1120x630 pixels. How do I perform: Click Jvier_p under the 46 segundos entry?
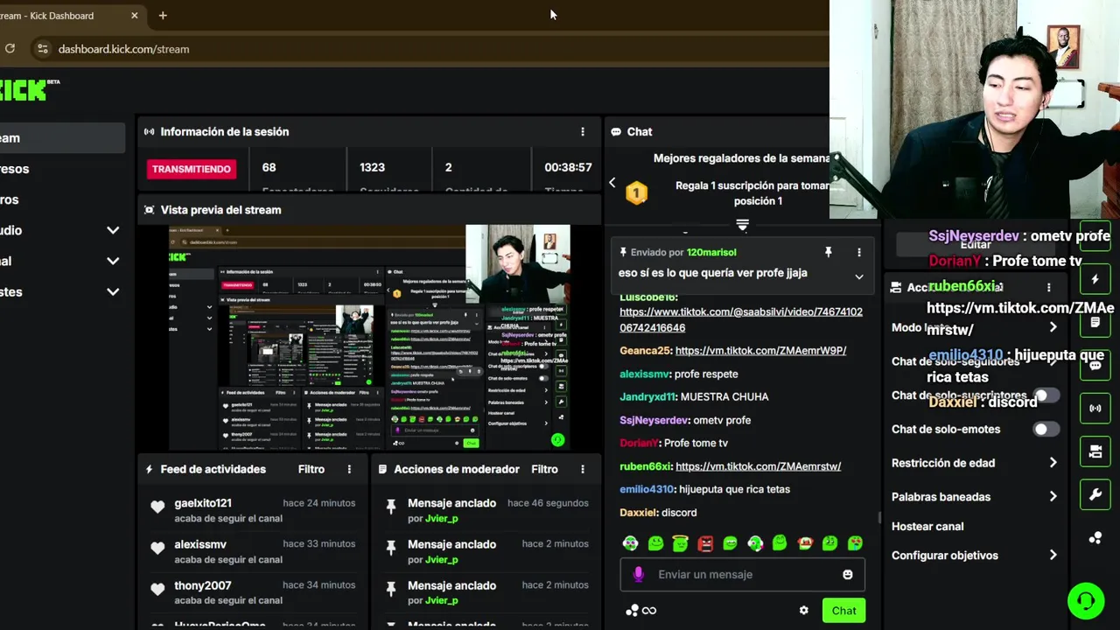point(442,518)
